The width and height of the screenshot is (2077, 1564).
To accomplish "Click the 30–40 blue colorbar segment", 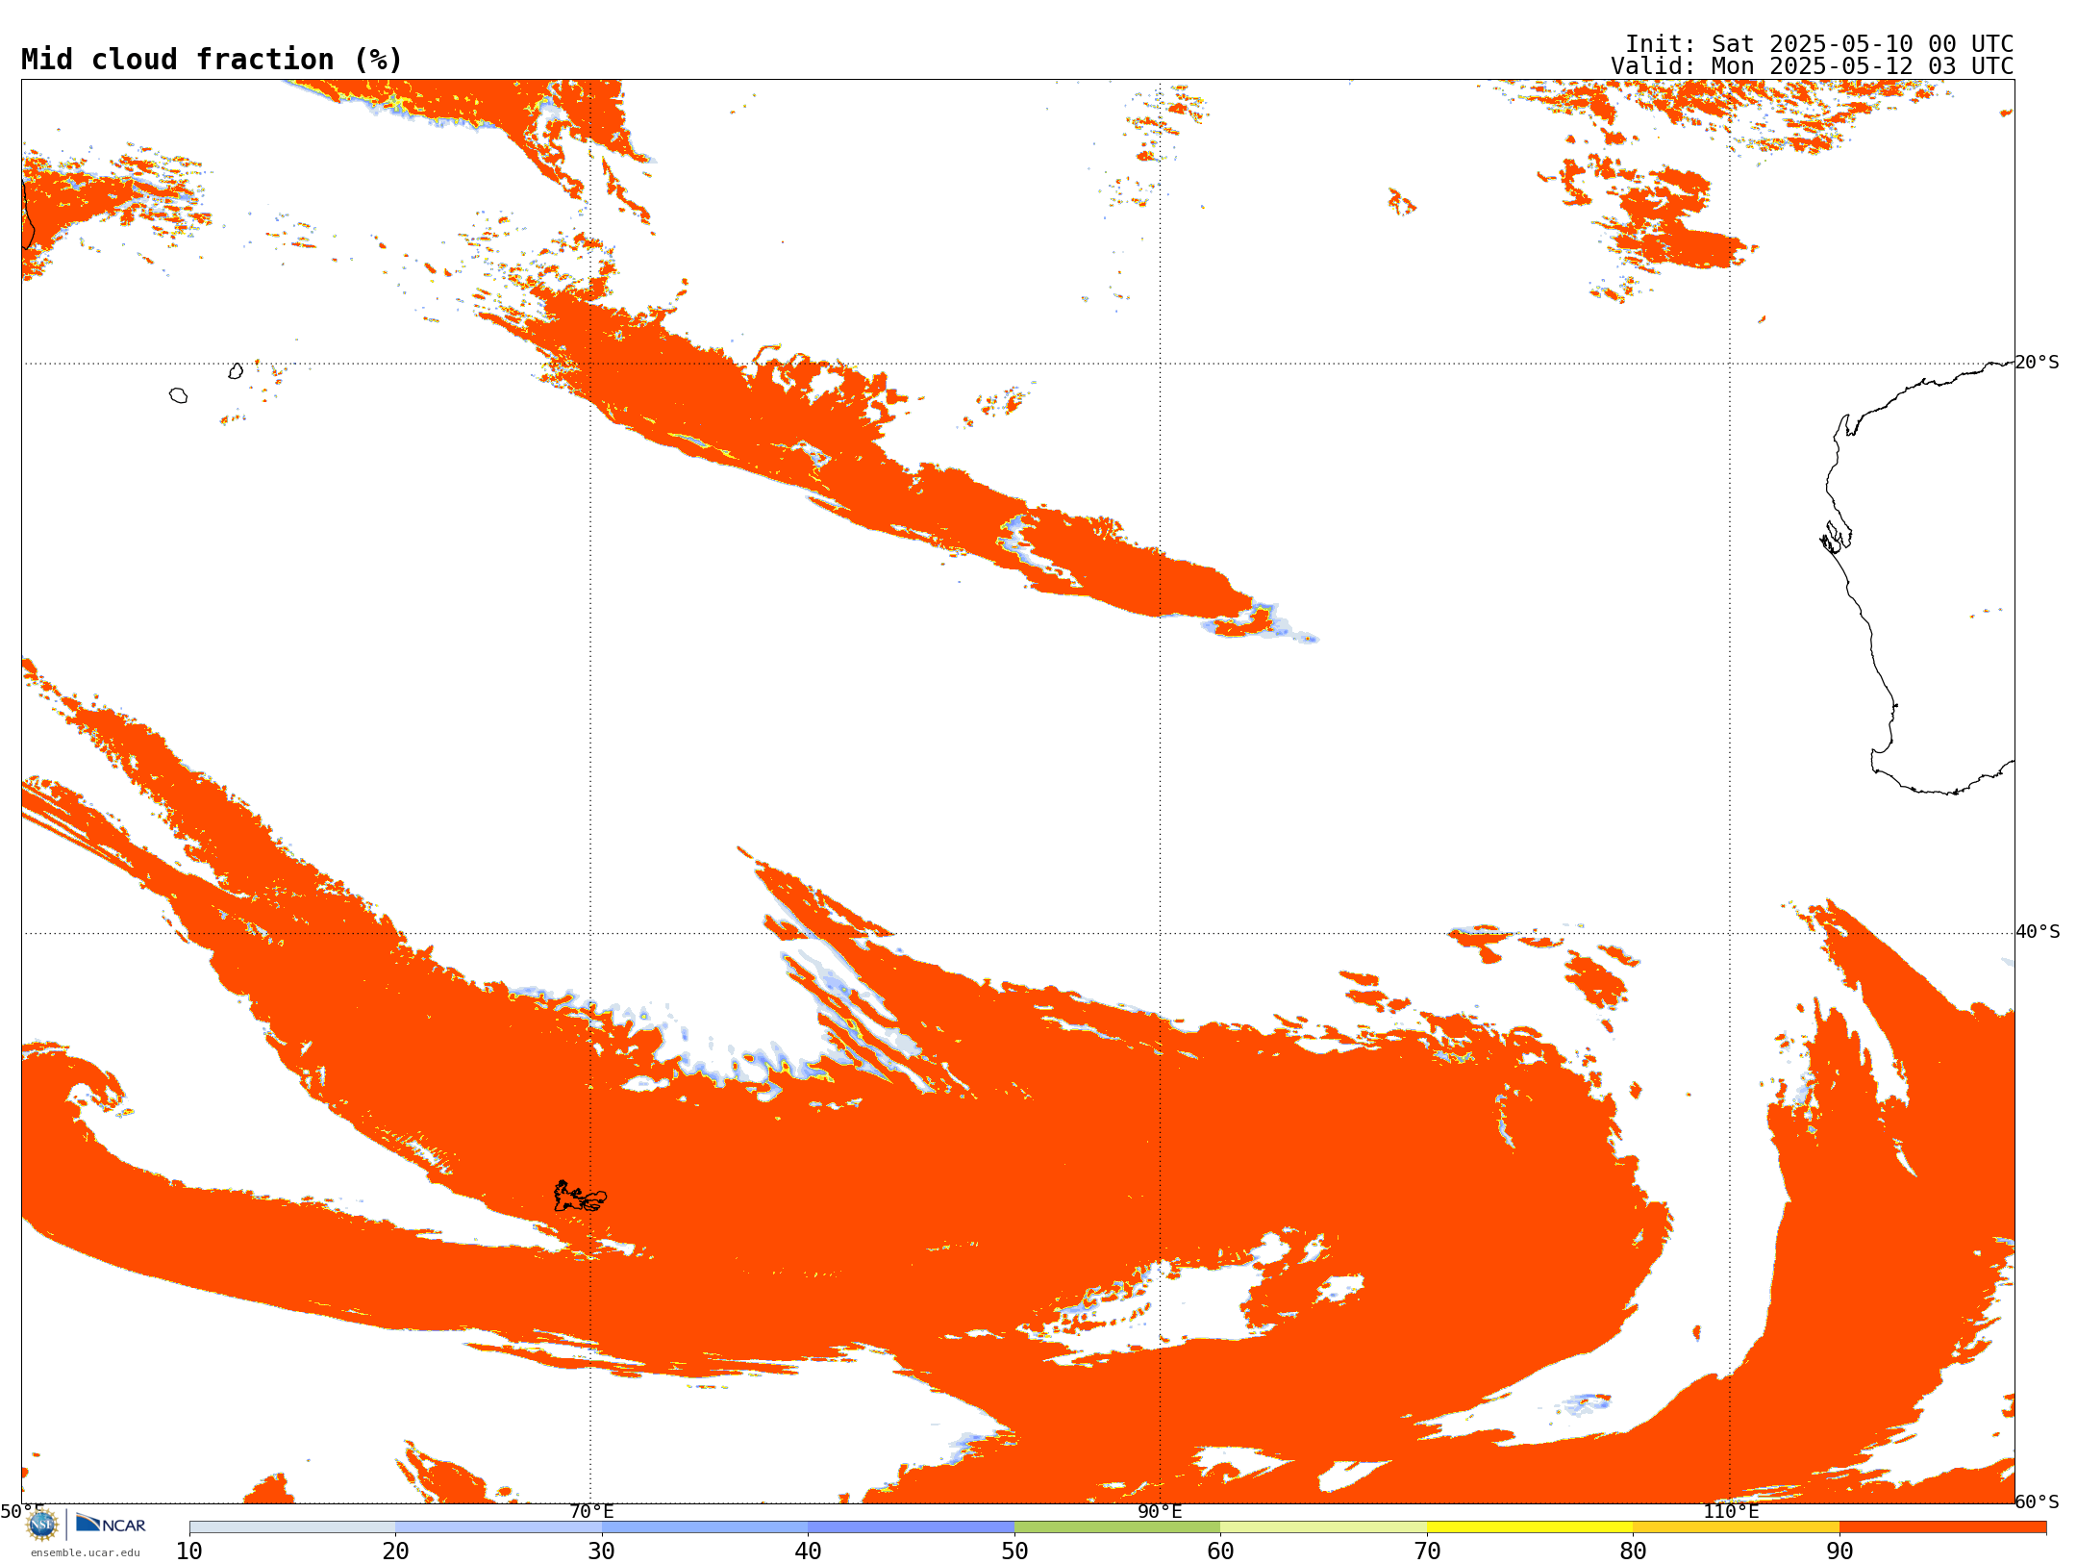I will click(705, 1527).
